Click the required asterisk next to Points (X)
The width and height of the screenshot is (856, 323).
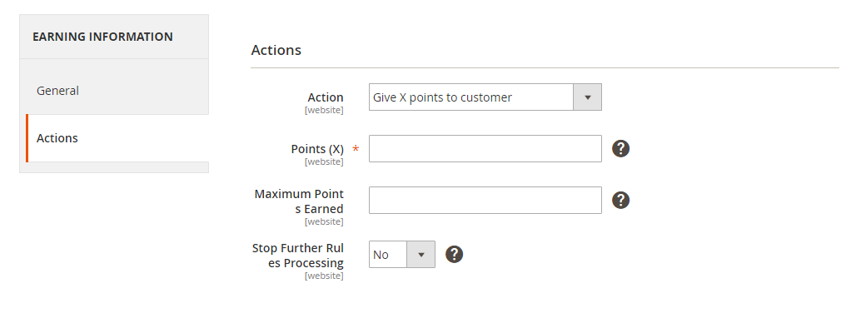coord(356,149)
